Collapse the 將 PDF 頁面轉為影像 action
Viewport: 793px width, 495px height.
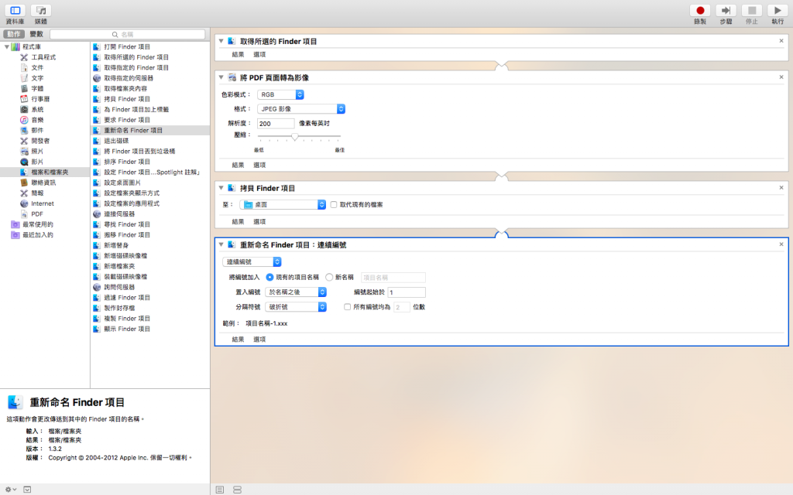pos(221,77)
